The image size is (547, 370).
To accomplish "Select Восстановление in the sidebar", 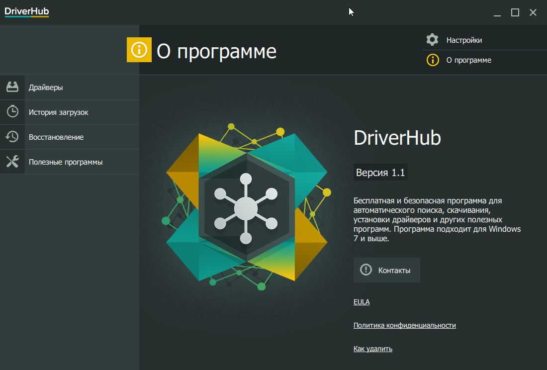I will 56,137.
